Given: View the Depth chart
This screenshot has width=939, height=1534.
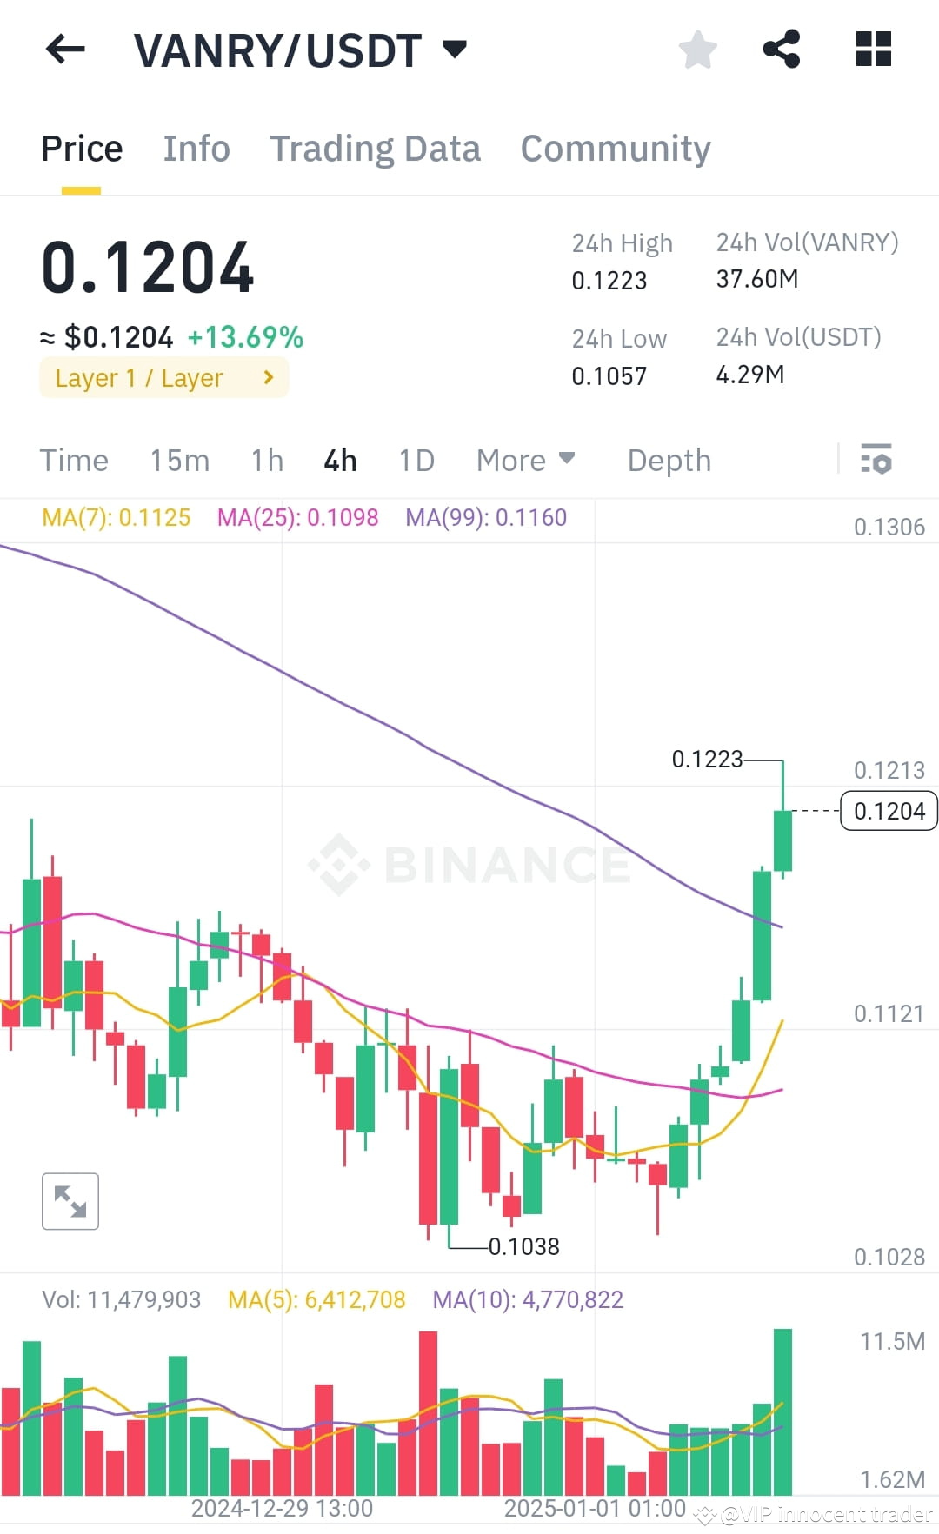Looking at the screenshot, I should (x=668, y=460).
